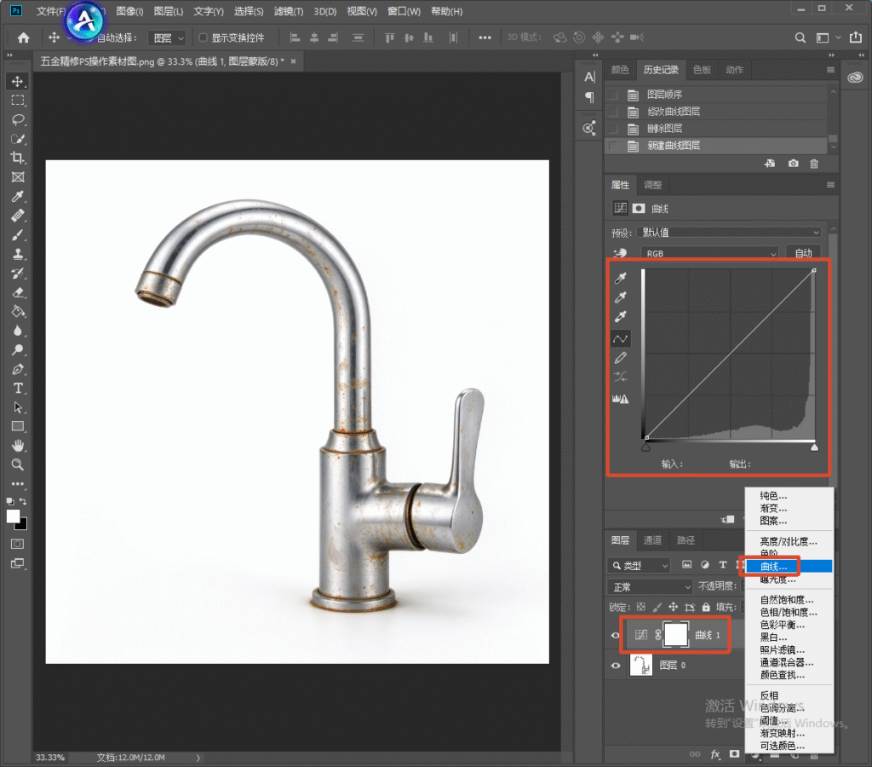872x767 pixels.
Task: Select the Eraser tool
Action: 18,293
